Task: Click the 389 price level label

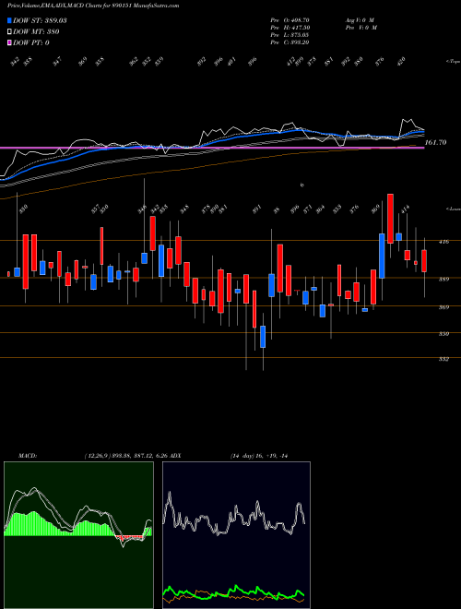Action: pos(443,279)
